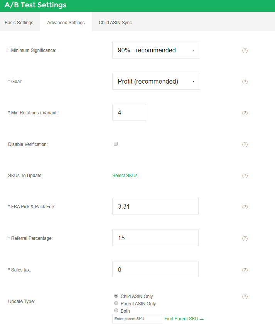Click into the Sales tax field
The width and height of the screenshot is (275, 325).
pos(155,269)
